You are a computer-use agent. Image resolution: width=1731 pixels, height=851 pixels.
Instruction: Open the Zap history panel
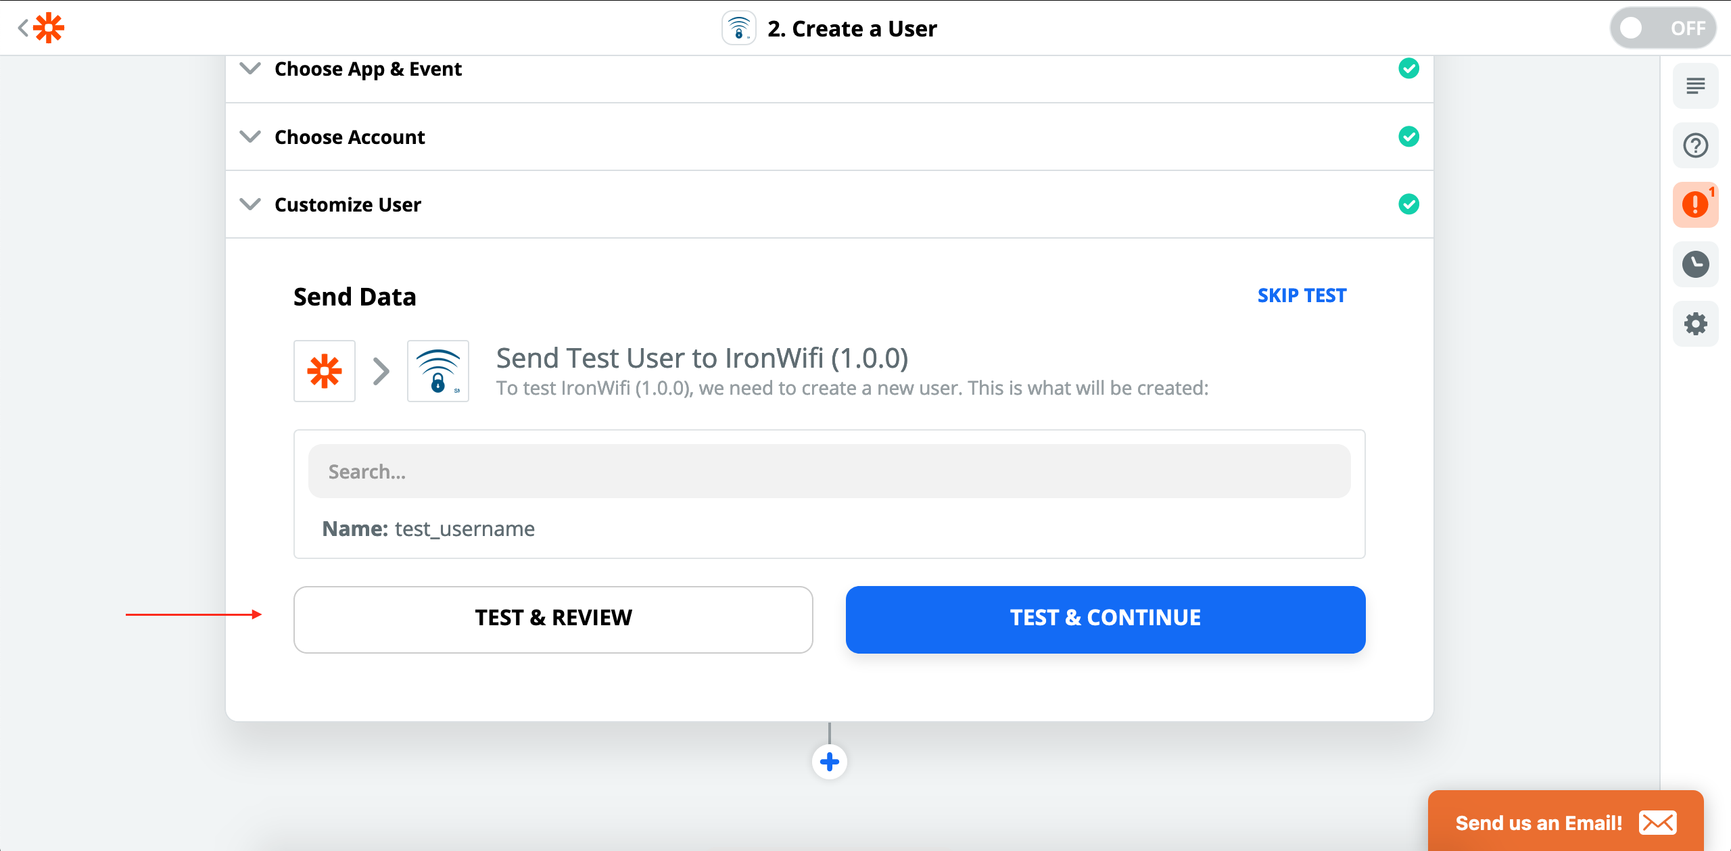(1696, 264)
